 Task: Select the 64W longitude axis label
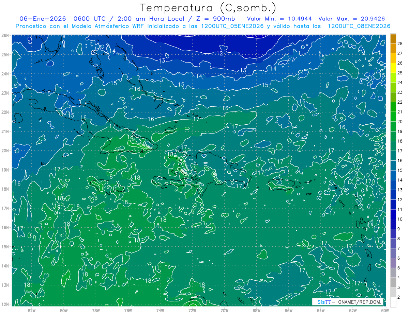320,310
